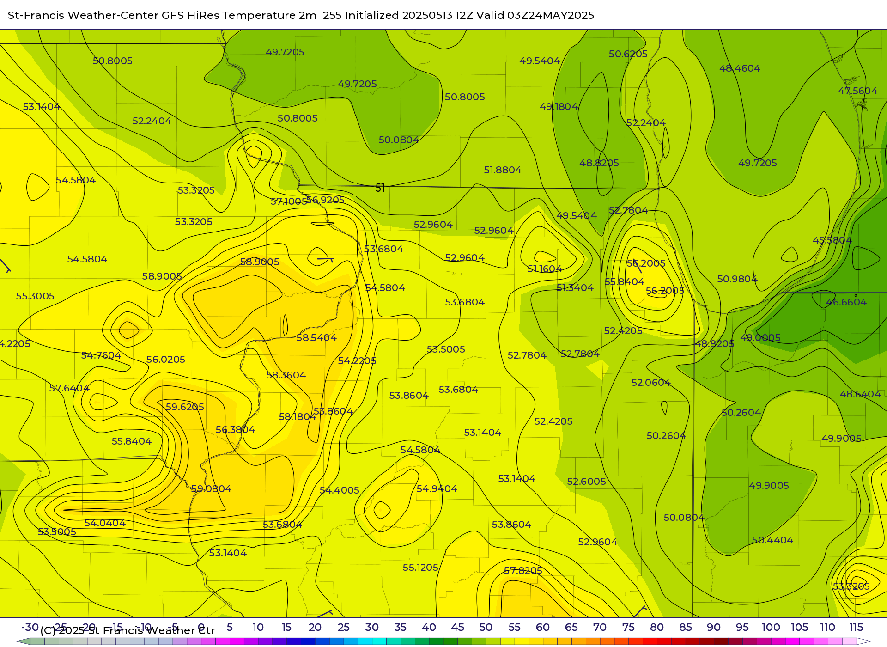Select the temperature value 50.4404
The width and height of the screenshot is (887, 647).
772,540
